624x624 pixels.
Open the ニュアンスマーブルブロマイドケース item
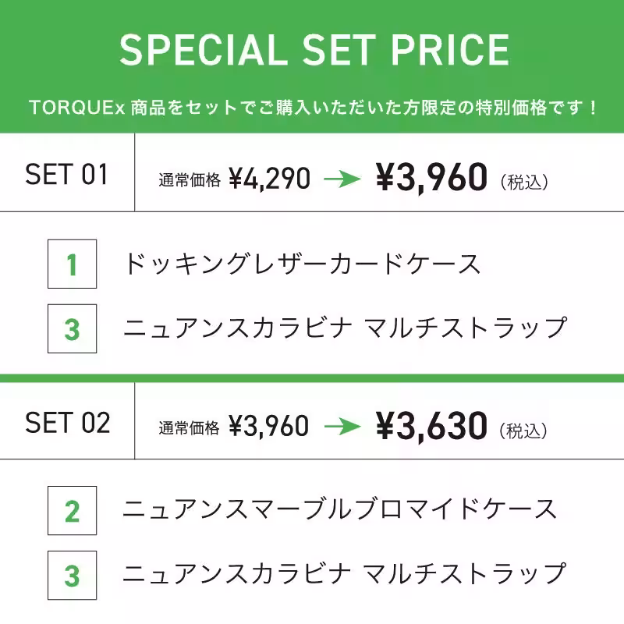coord(340,510)
